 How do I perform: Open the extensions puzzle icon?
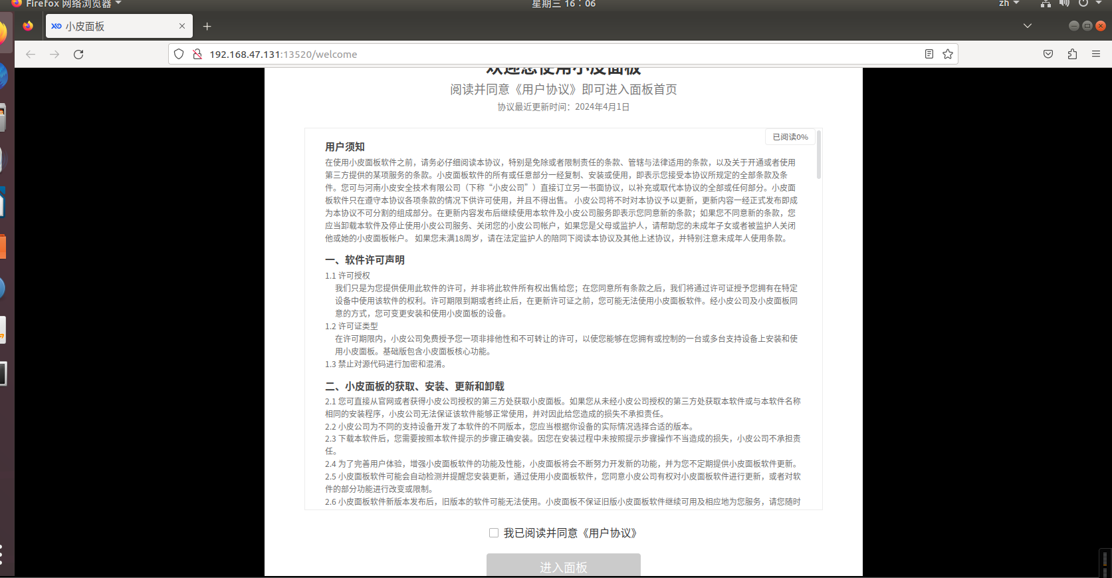[x=1072, y=55]
